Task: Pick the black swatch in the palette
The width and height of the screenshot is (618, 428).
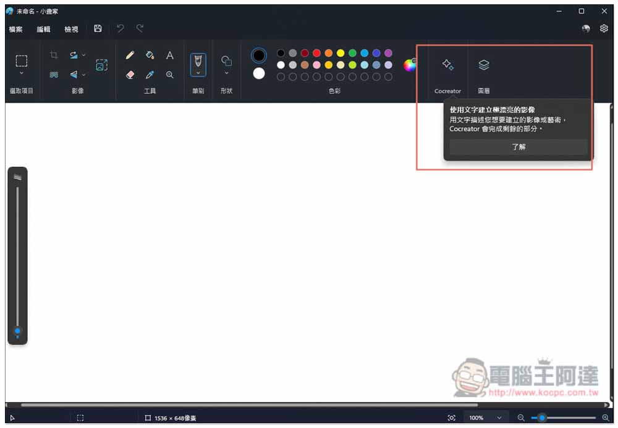Action: coord(281,53)
